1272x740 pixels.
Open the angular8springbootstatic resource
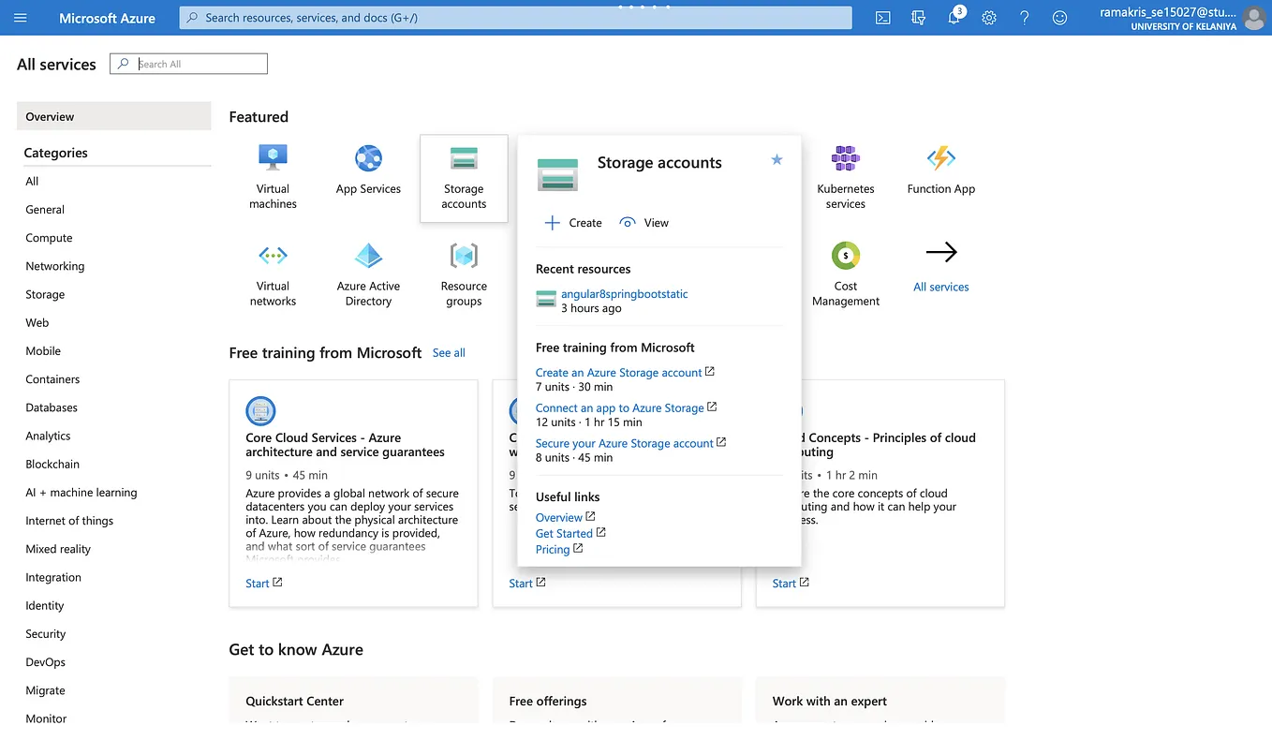624,293
